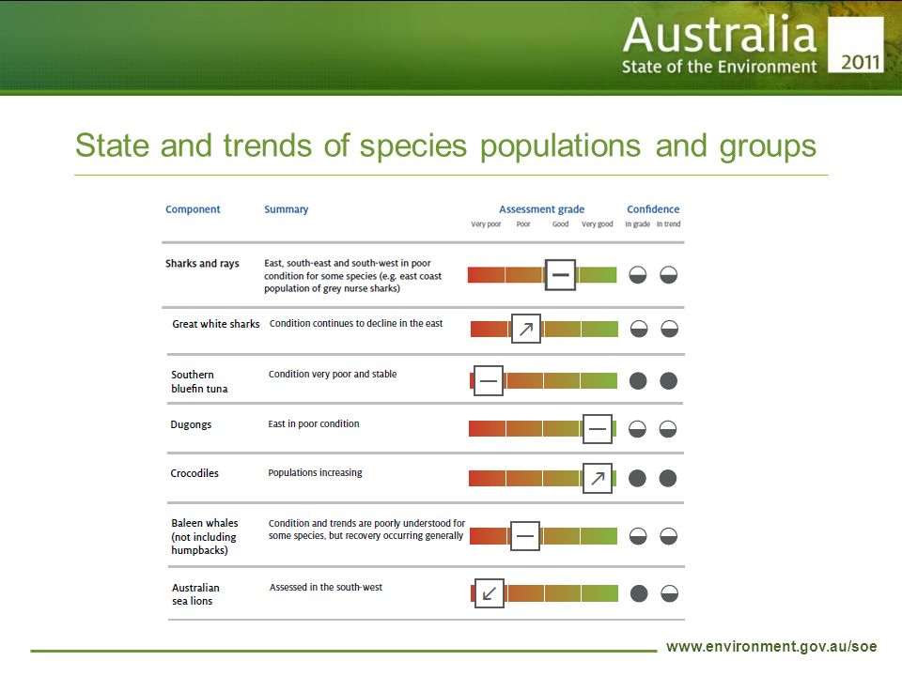The image size is (902, 676).
Task: Click the stable trend marker for Baleen whales
Action: pyautogui.click(x=524, y=536)
